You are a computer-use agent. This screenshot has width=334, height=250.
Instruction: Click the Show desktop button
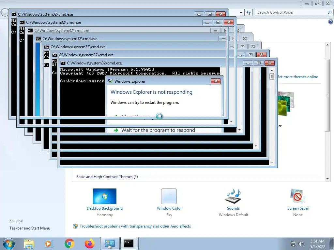pos(332,243)
